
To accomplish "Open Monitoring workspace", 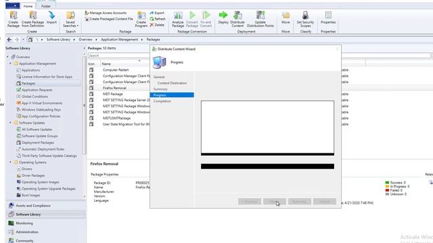I will tap(45, 223).
